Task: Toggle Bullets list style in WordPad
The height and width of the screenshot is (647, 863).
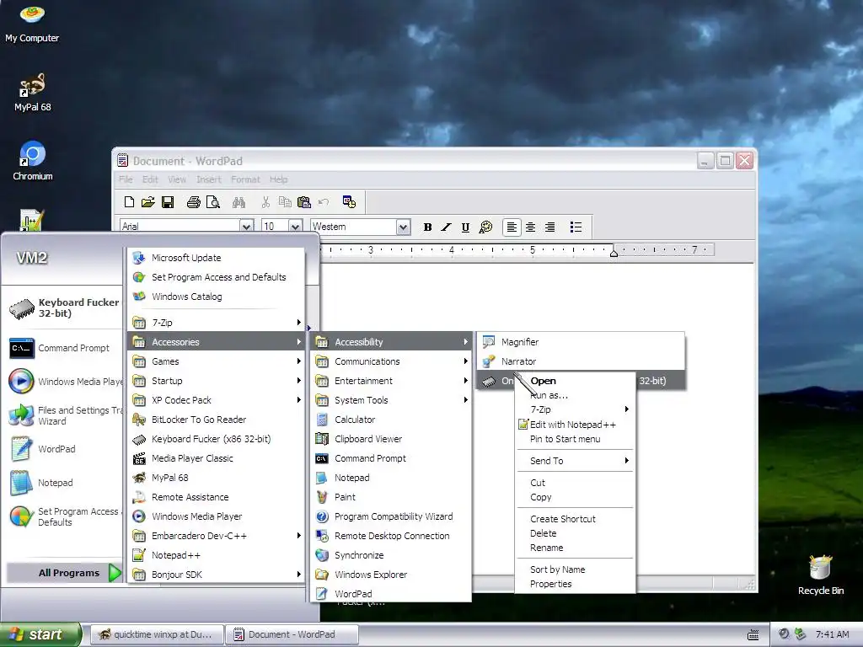Action: 576,227
